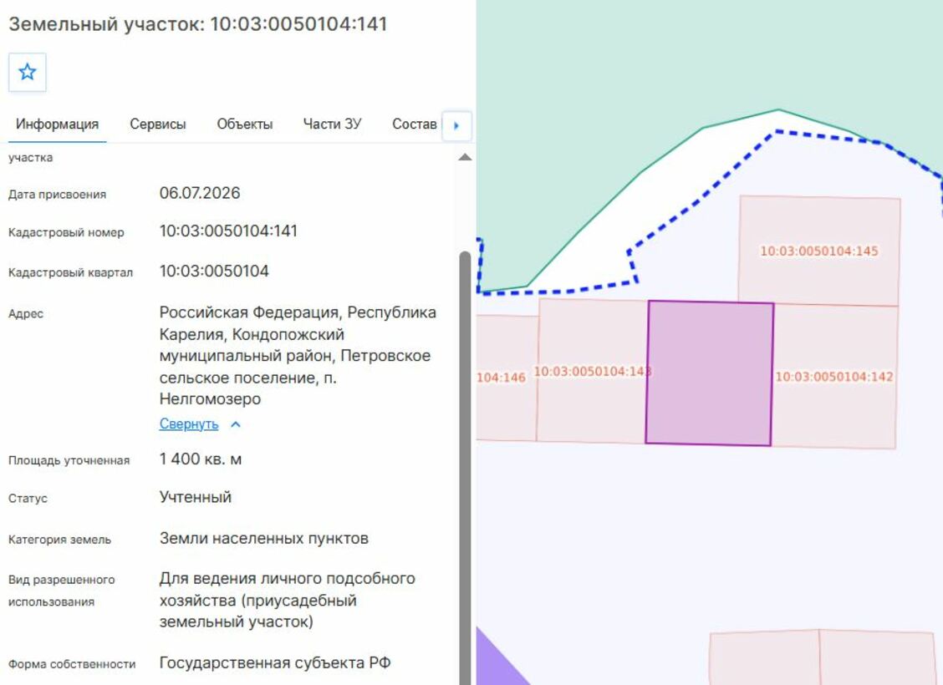Click cadastral quarter value 10:03:0050104
This screenshot has height=685, width=943.
(214, 271)
